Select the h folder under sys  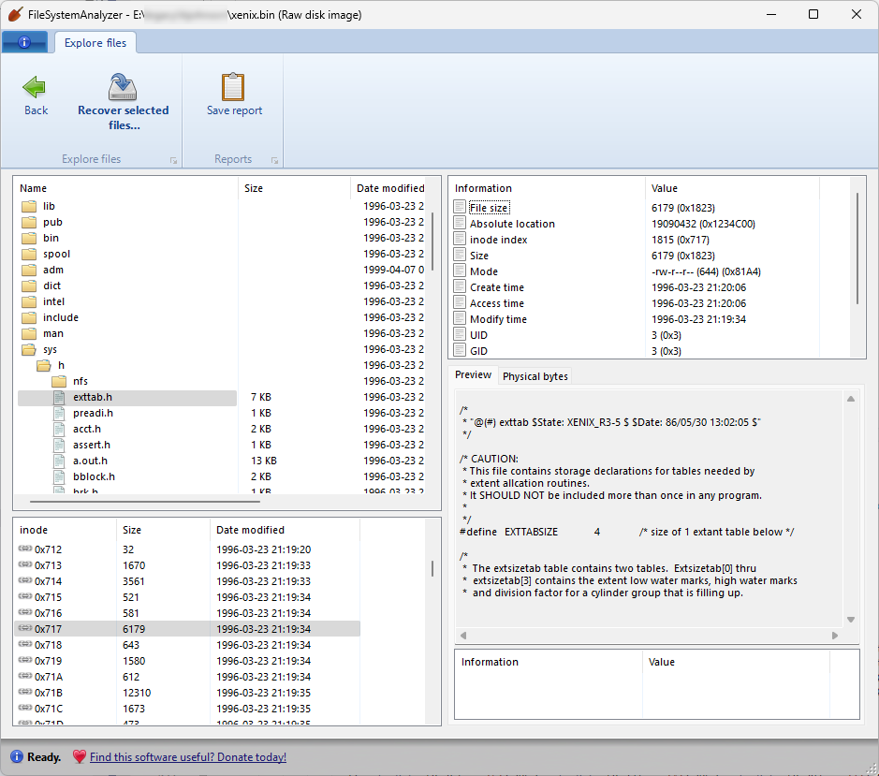point(61,365)
